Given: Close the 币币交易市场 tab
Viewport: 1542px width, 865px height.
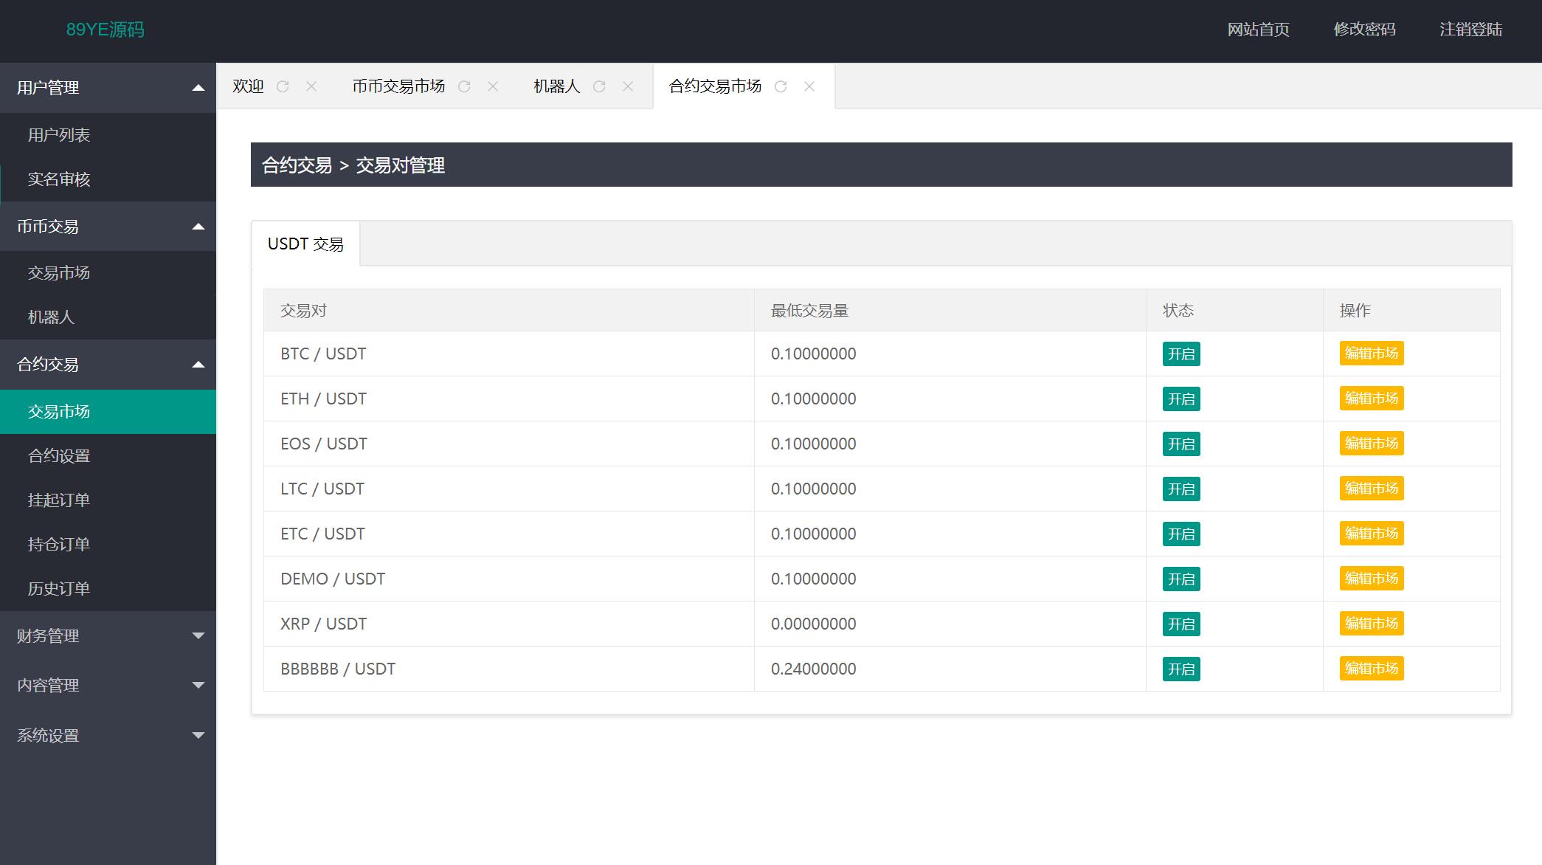Looking at the screenshot, I should point(493,86).
